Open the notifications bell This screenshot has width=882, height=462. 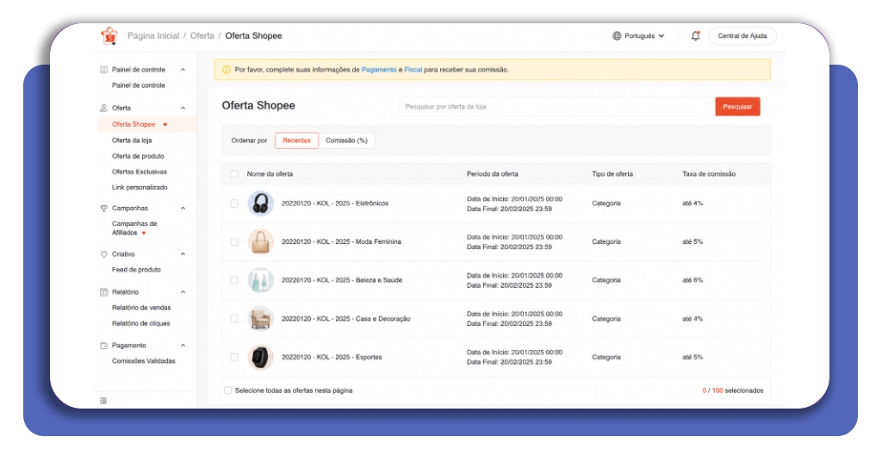click(695, 35)
